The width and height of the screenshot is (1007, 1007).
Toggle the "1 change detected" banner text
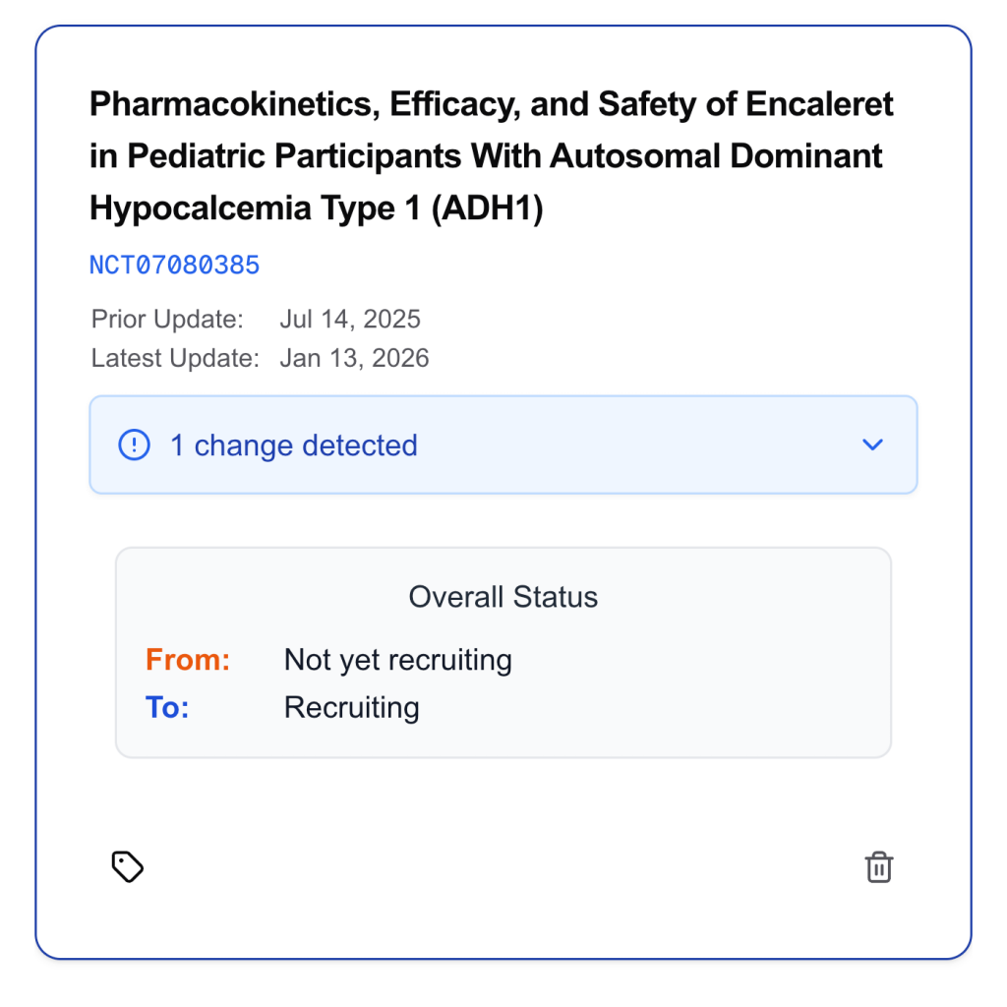click(293, 445)
